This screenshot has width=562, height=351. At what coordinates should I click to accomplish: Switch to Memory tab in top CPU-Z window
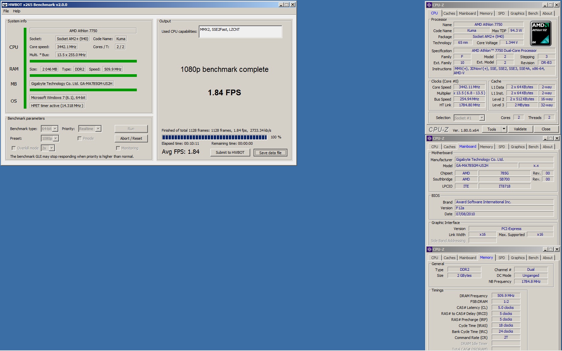click(x=486, y=13)
